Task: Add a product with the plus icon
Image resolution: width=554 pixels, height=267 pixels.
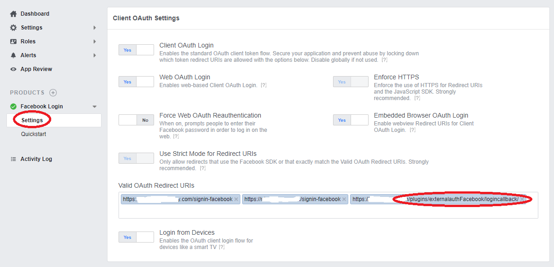Action: point(53,93)
